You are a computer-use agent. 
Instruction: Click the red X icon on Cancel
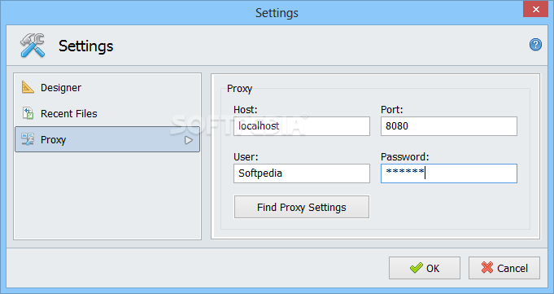coord(486,267)
